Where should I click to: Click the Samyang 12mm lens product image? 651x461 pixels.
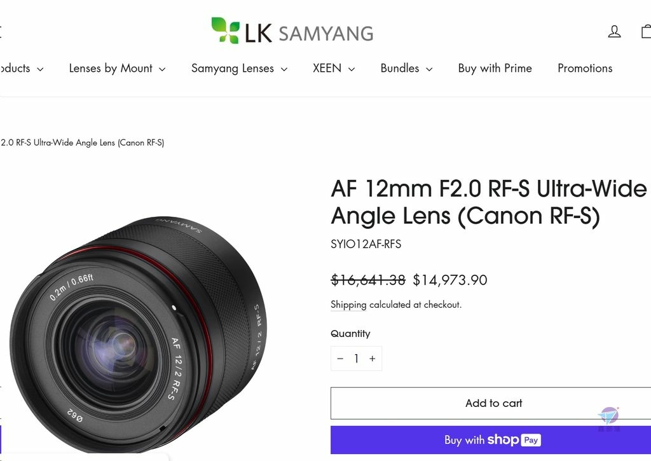coord(138,333)
